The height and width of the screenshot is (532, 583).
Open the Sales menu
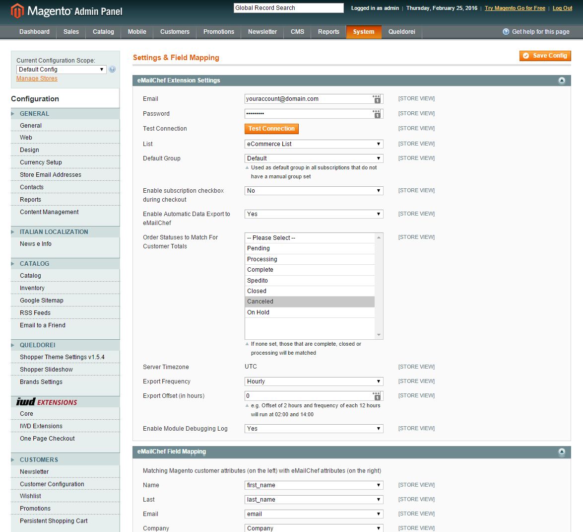click(x=71, y=32)
